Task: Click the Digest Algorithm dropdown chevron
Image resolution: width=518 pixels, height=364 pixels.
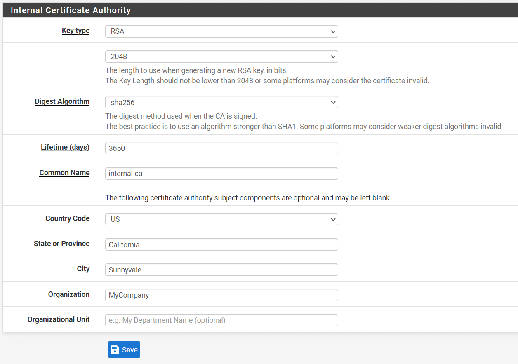Action: click(x=332, y=102)
